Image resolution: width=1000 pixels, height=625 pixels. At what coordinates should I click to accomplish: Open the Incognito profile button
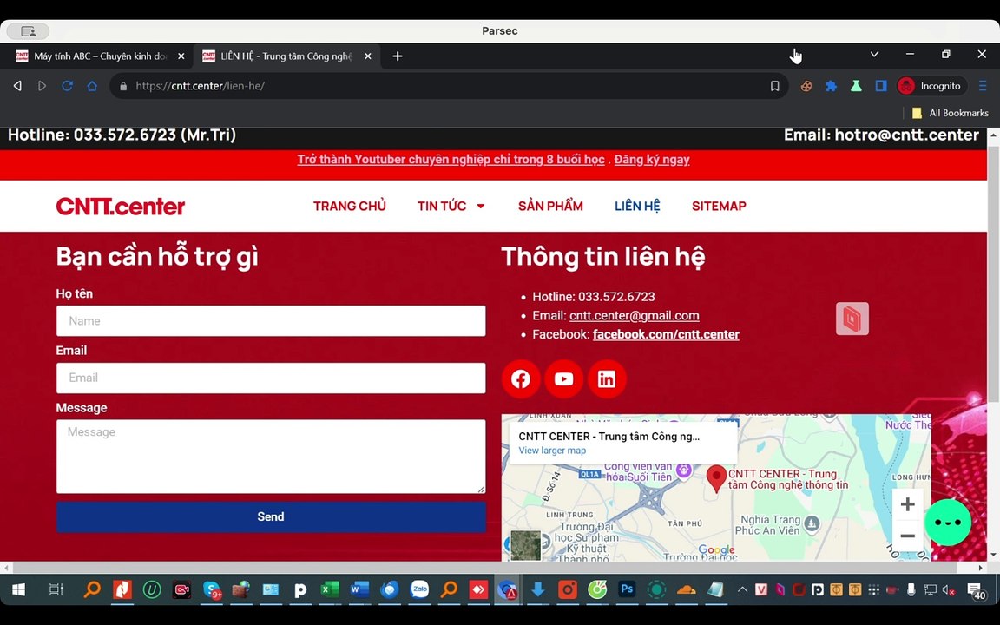[931, 86]
